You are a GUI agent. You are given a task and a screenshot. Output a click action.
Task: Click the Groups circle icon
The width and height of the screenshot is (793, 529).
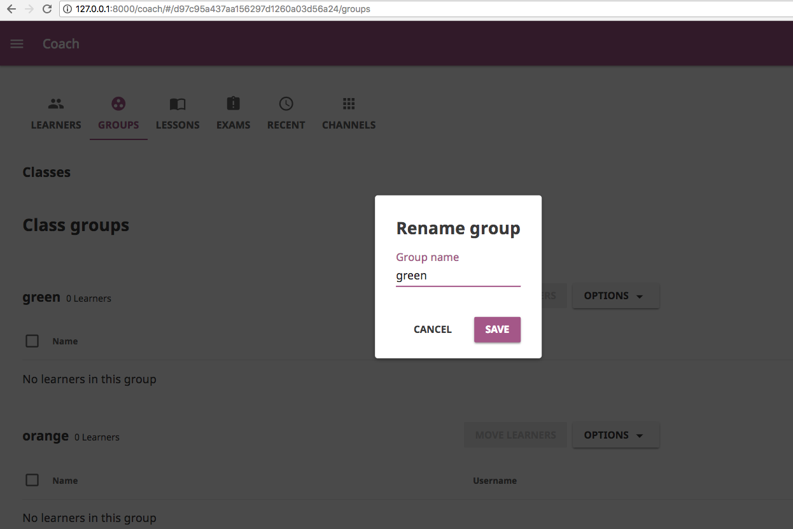118,103
